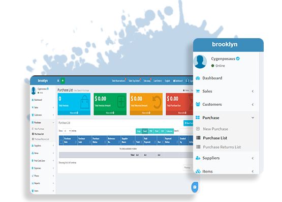Click shopping bag icon on Total Invoices card
The image size is (282, 202).
point(85,102)
